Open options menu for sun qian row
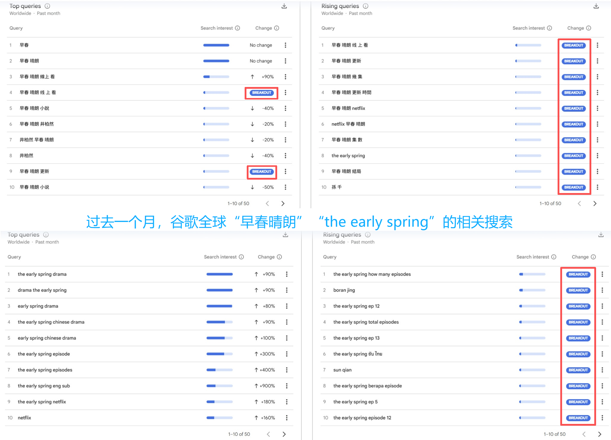This screenshot has height=440, width=611. [x=602, y=370]
